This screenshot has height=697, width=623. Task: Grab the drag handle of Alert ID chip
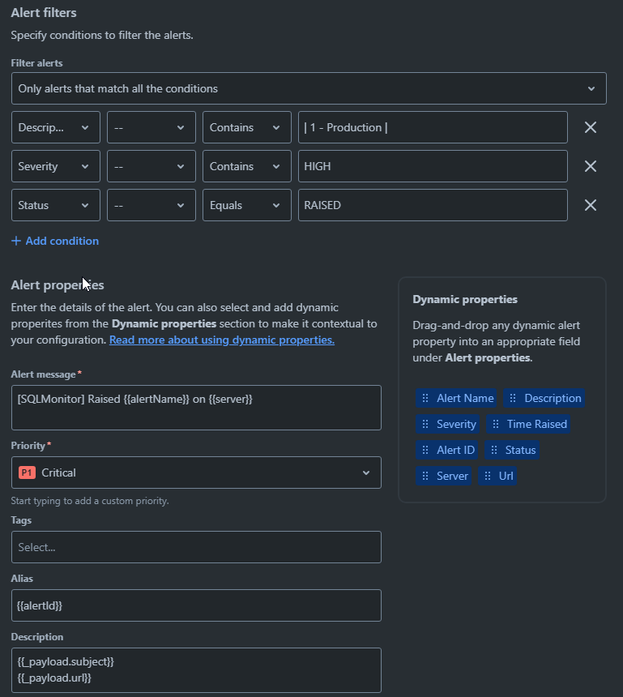coord(425,450)
